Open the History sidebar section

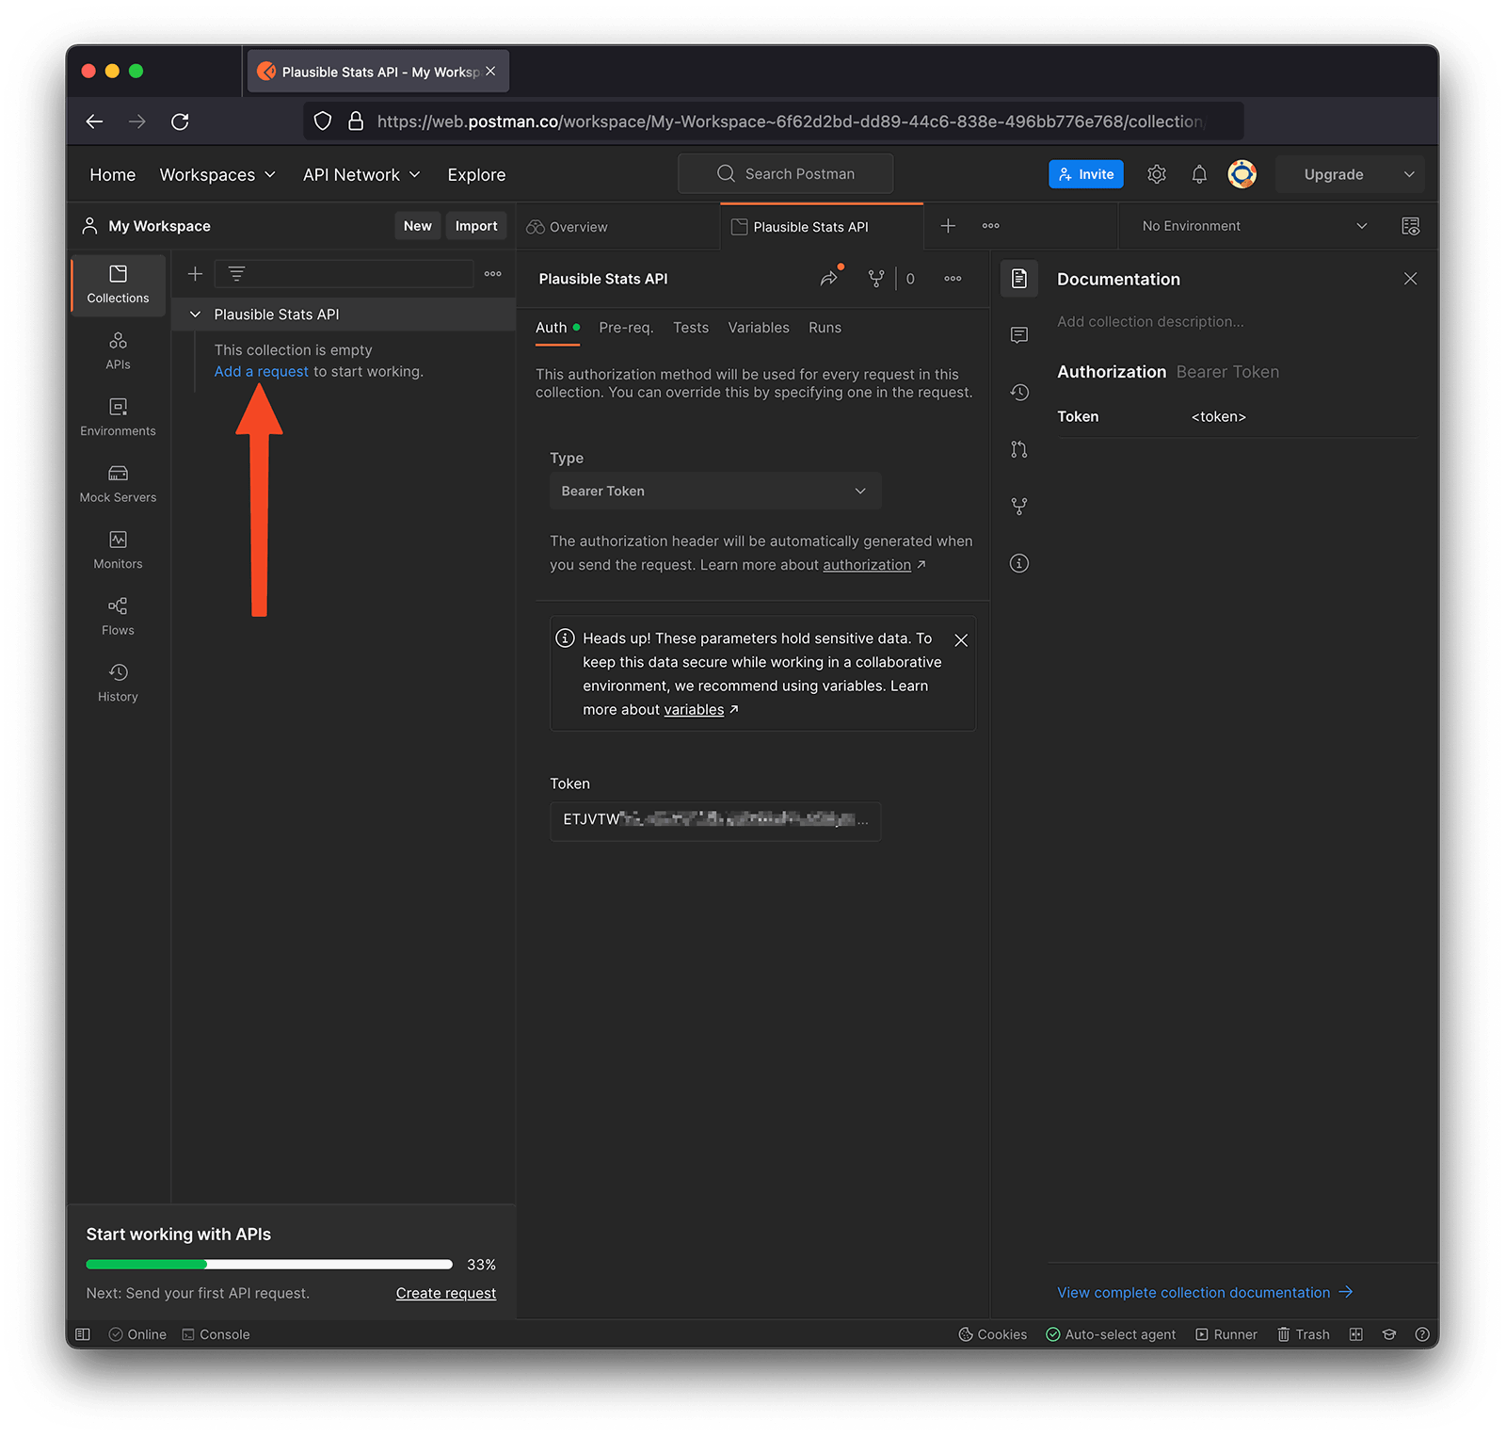click(118, 683)
